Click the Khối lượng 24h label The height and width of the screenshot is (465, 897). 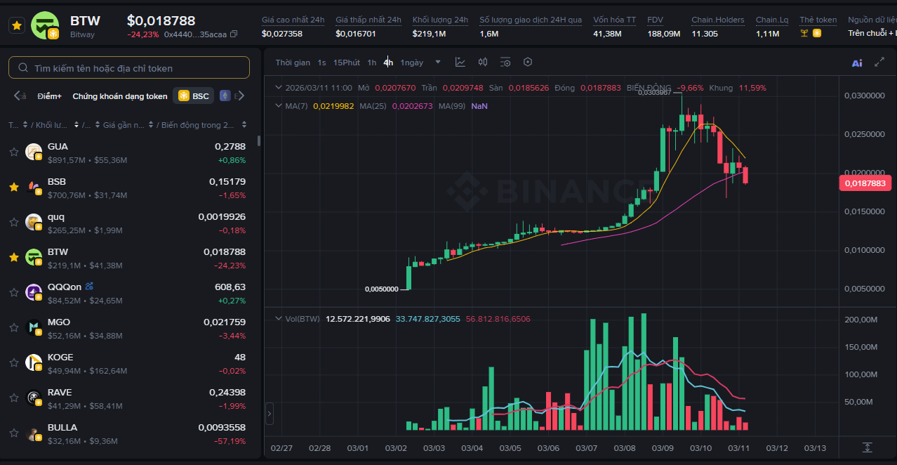coord(440,20)
